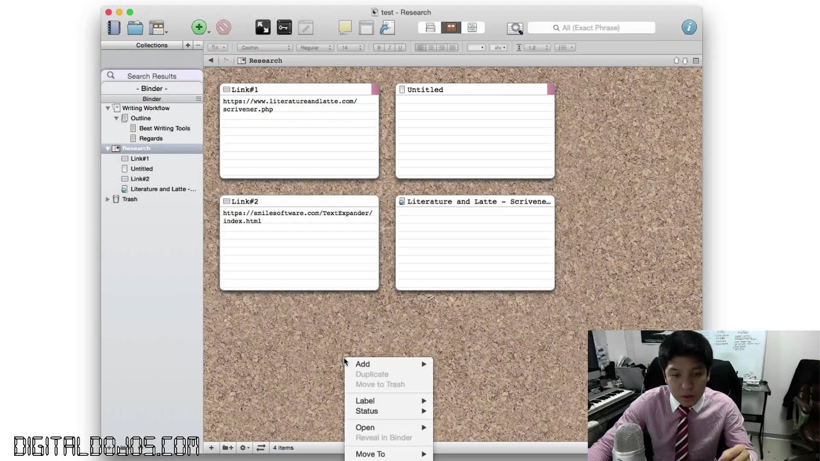
Task: Go back in editor history
Action: click(x=211, y=60)
